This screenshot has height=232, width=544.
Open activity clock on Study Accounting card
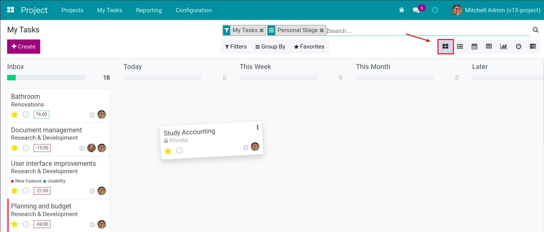pos(180,150)
